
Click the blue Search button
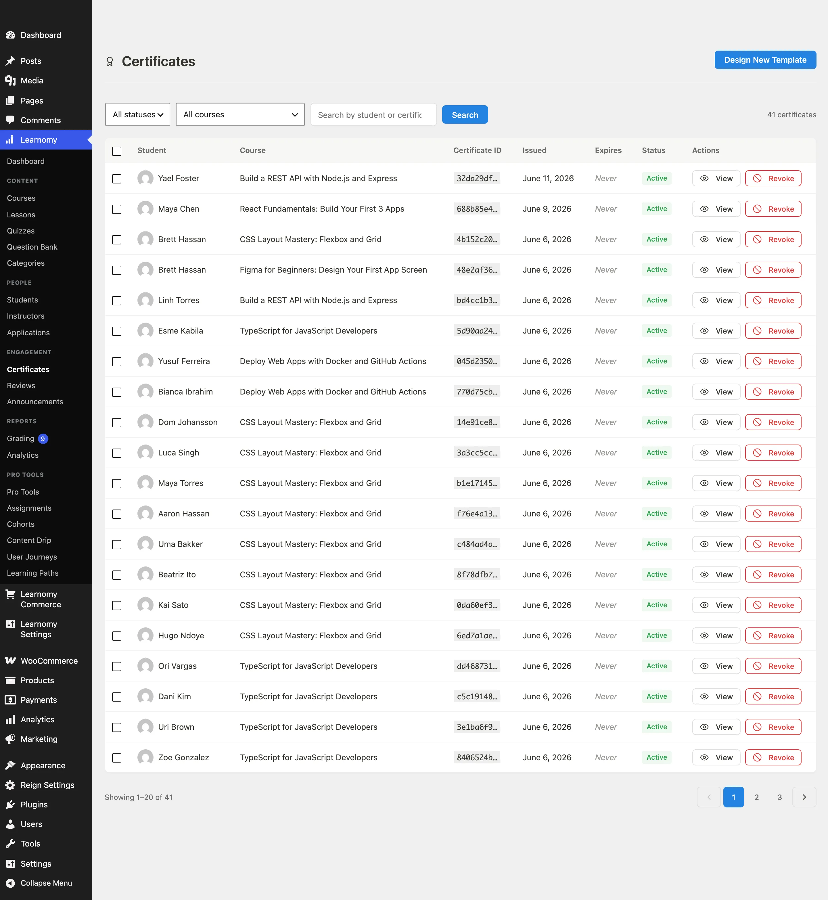465,115
